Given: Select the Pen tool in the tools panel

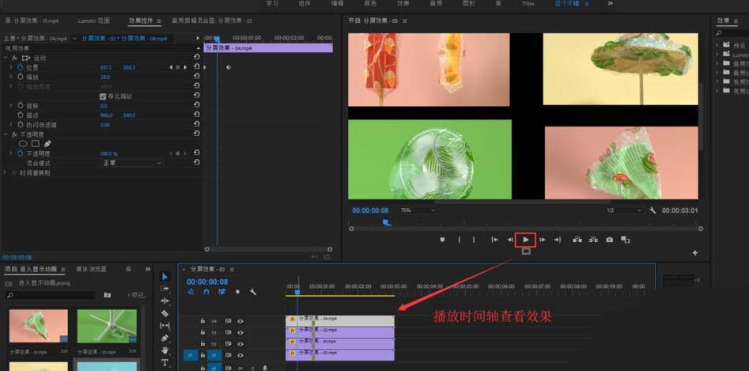Looking at the screenshot, I should [165, 338].
